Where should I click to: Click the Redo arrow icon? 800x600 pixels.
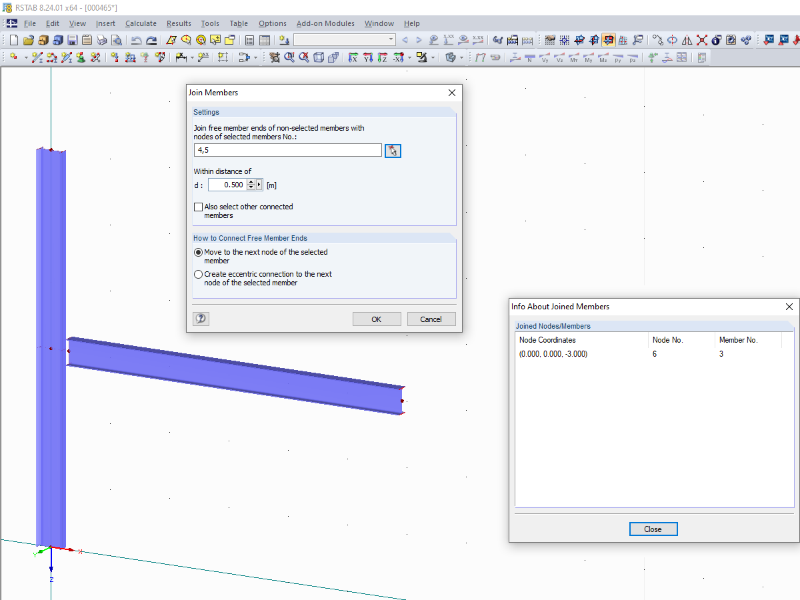point(151,40)
